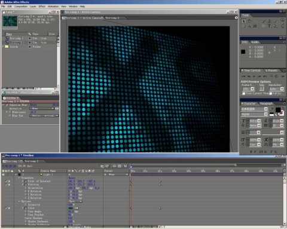287x229 pixels.
Task: Open Animation Presets dropdown in Effect Controls
Action: (42, 108)
